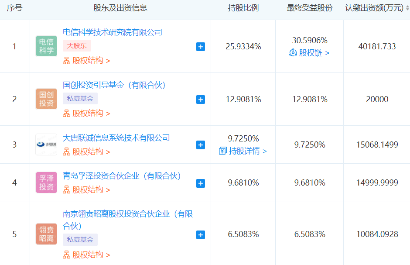Click the 孚泽投资 company logo
This screenshot has width=410, height=265.
[x=46, y=182]
